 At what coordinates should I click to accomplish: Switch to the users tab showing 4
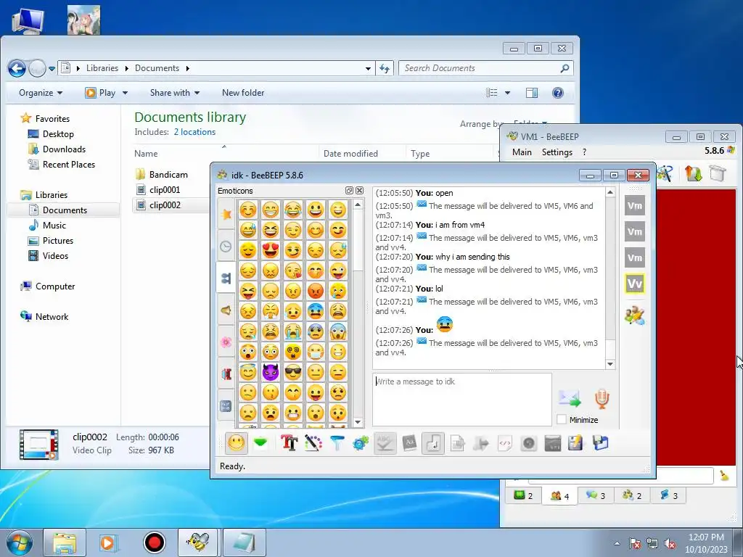pos(559,496)
